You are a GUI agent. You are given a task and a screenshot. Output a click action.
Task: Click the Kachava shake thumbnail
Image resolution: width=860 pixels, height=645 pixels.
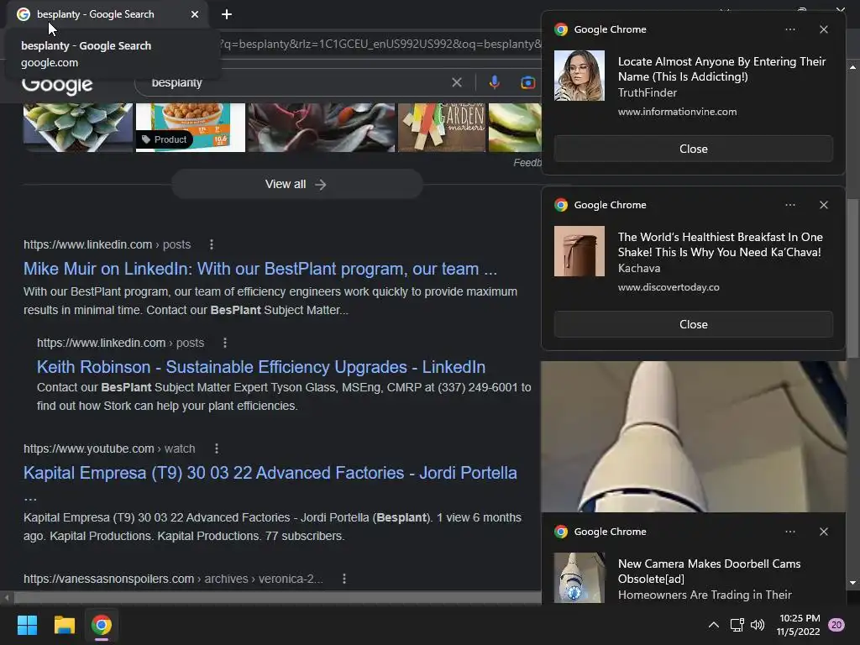[579, 251]
